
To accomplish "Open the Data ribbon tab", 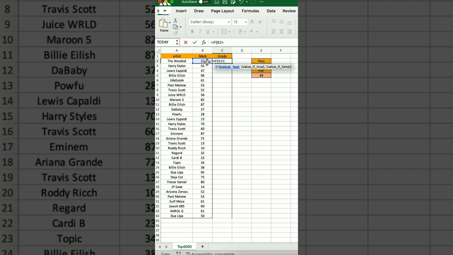I will [x=271, y=11].
